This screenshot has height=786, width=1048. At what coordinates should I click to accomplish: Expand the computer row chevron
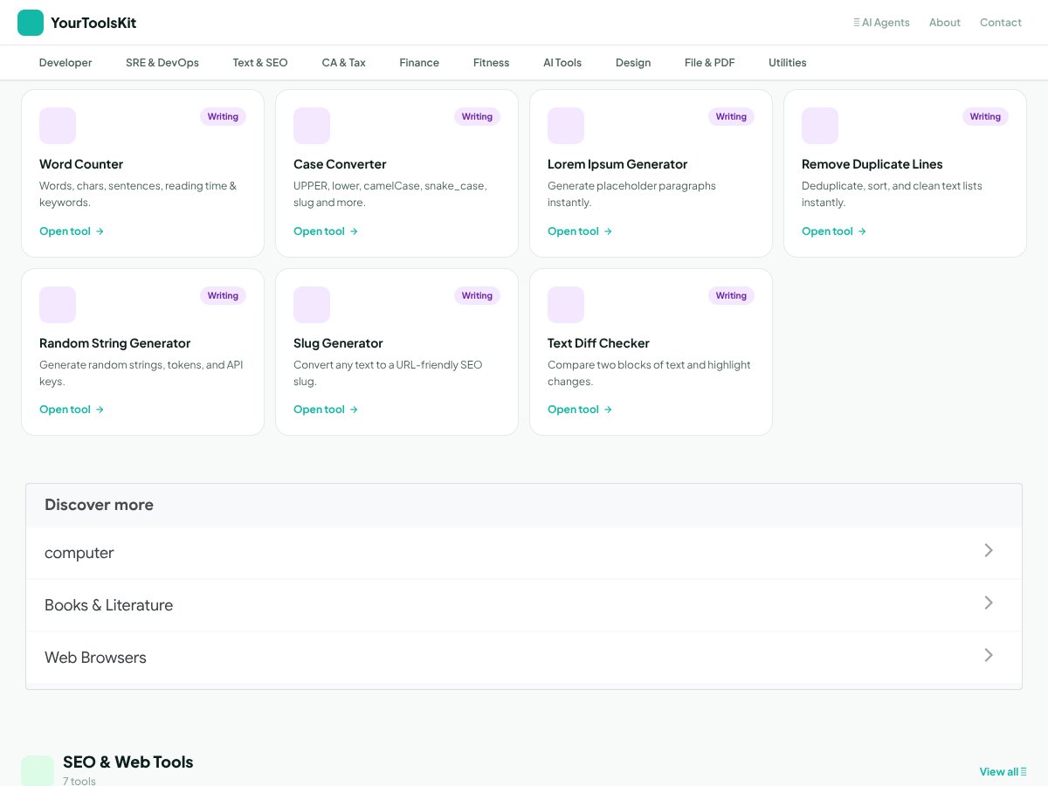pos(989,550)
